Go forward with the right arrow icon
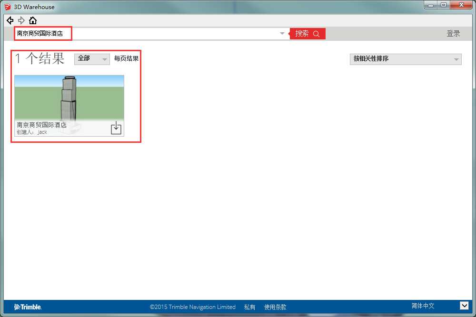The width and height of the screenshot is (476, 317). 21,20
